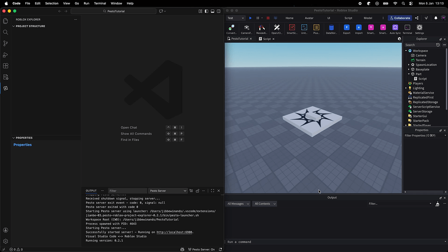
Task: Expand the Lighting node in the Explorer
Action: 406,88
